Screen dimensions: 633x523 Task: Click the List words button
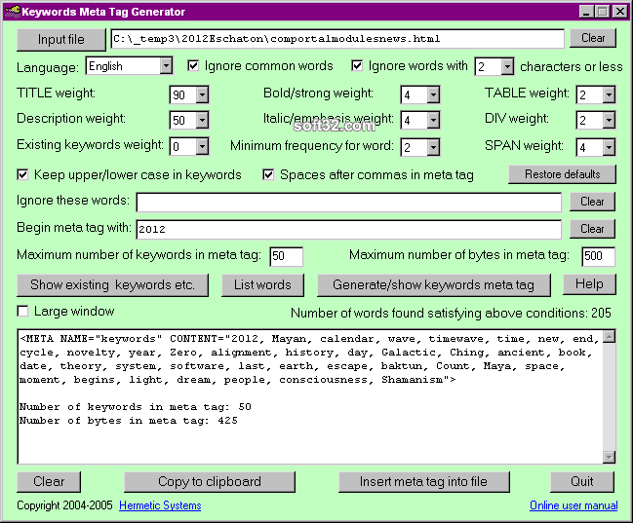262,285
